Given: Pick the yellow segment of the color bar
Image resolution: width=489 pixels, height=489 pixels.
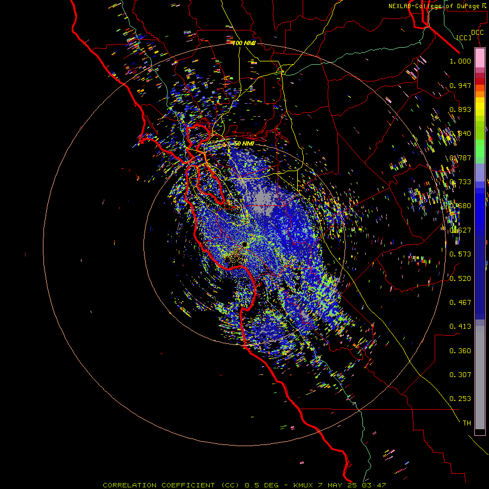Looking at the screenshot, I should point(480,106).
